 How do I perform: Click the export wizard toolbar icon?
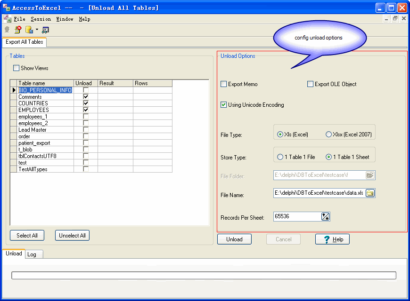coord(29,30)
